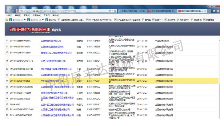The width and height of the screenshot is (224, 126).
Task: Click the browser forward arrow button
Action: tap(13, 11)
